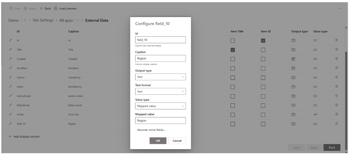This screenshot has width=350, height=156.
Task: Uncheck Item ID checkbox for Id row
Action: (x=263, y=41)
